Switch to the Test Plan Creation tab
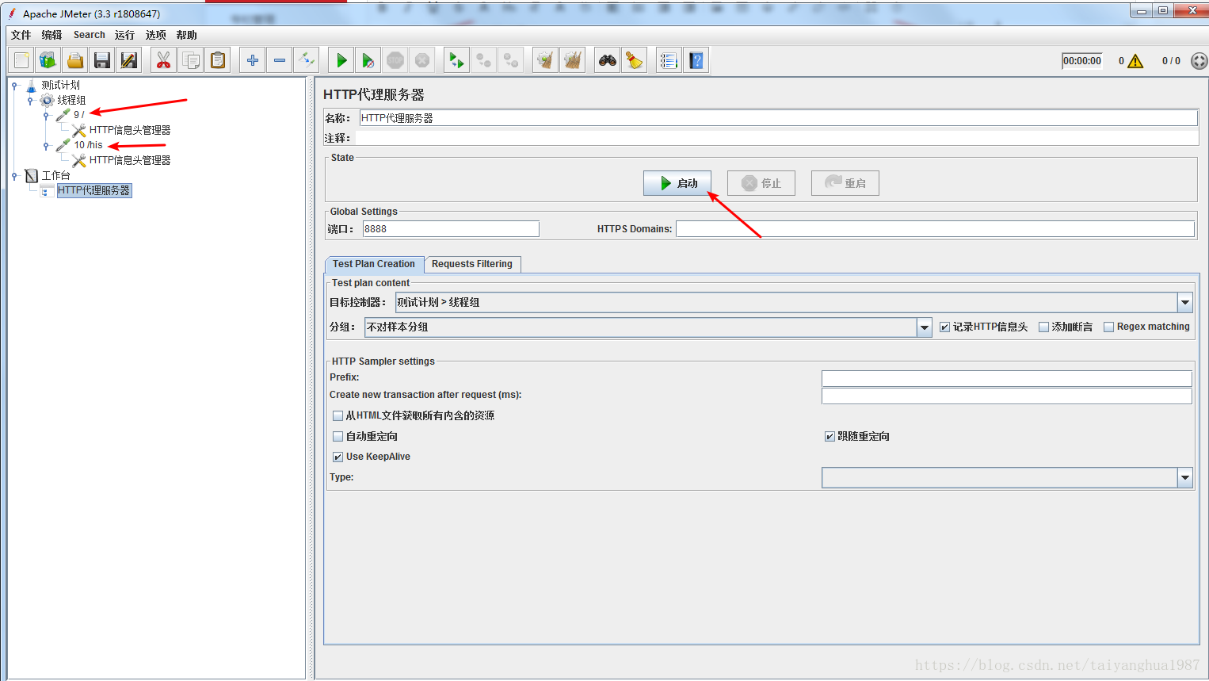This screenshot has height=681, width=1209. coord(374,264)
